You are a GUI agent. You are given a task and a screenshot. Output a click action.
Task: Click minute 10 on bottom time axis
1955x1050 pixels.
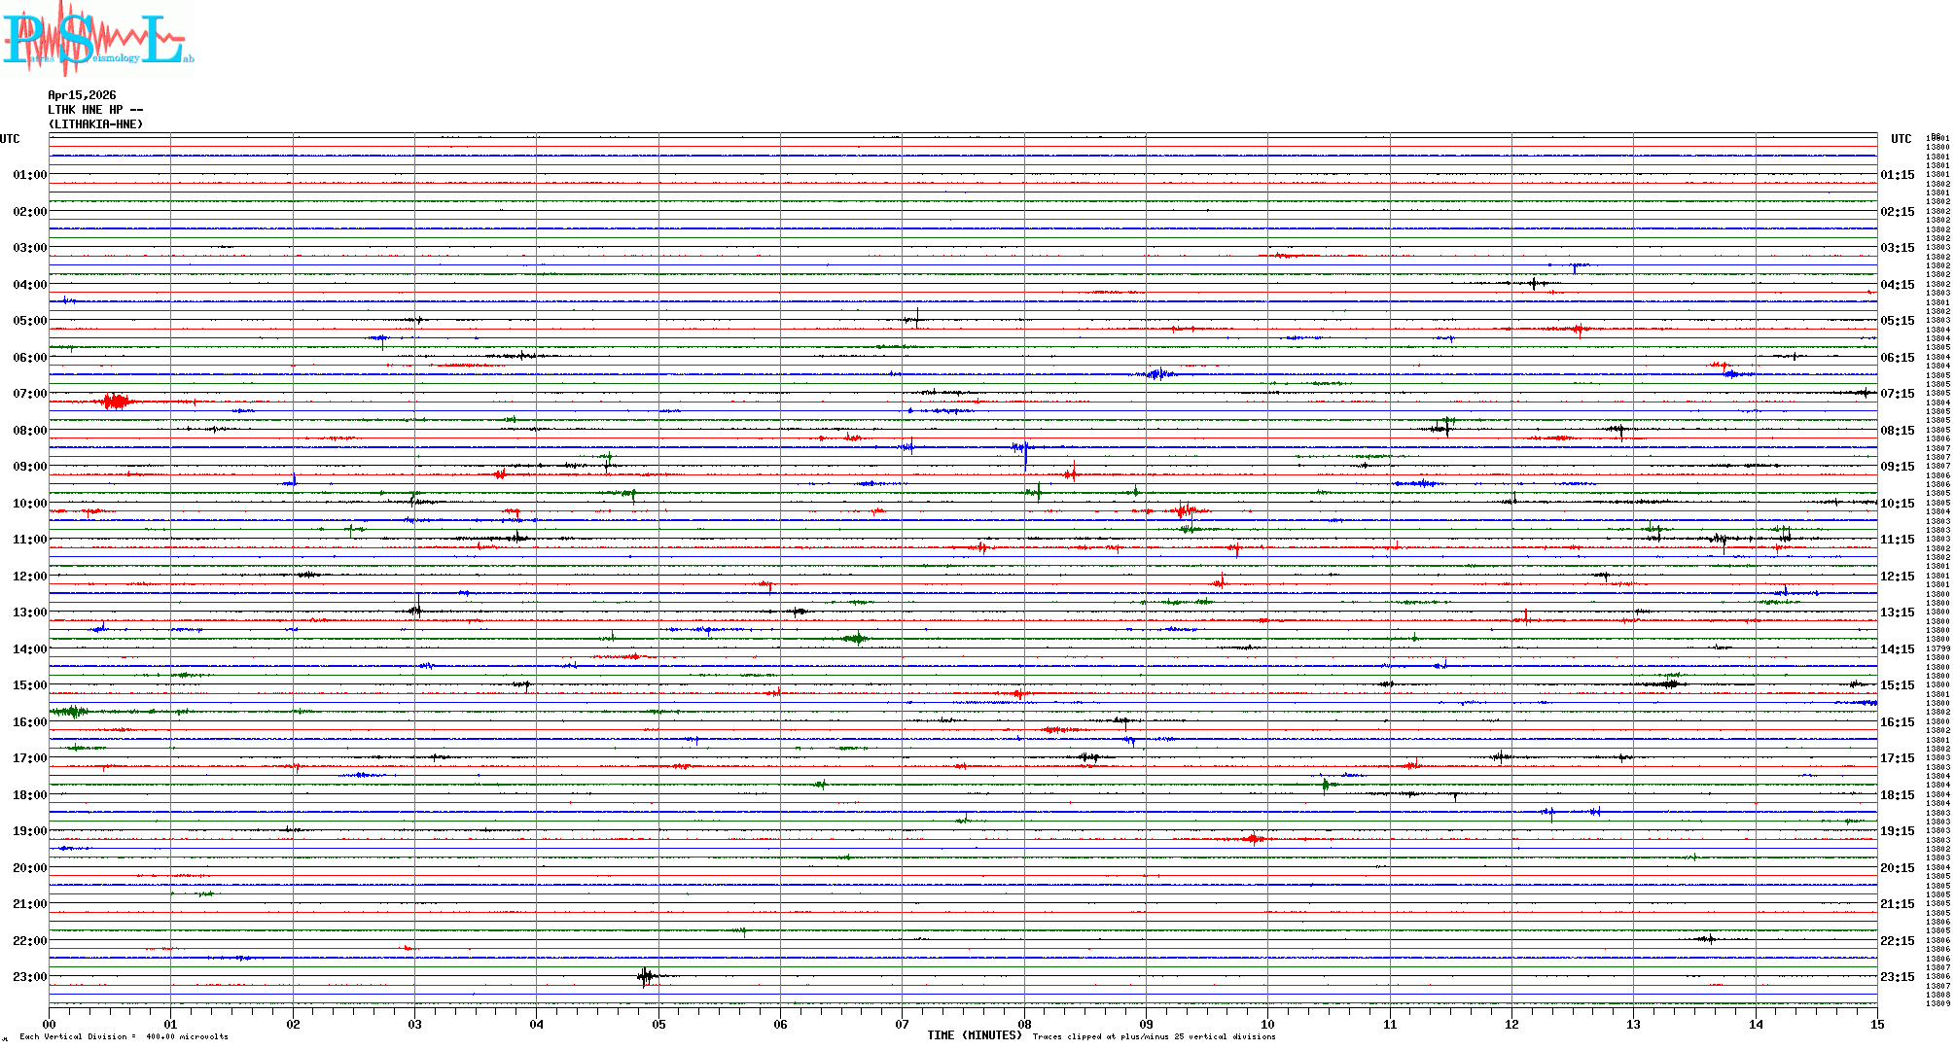click(1267, 1024)
